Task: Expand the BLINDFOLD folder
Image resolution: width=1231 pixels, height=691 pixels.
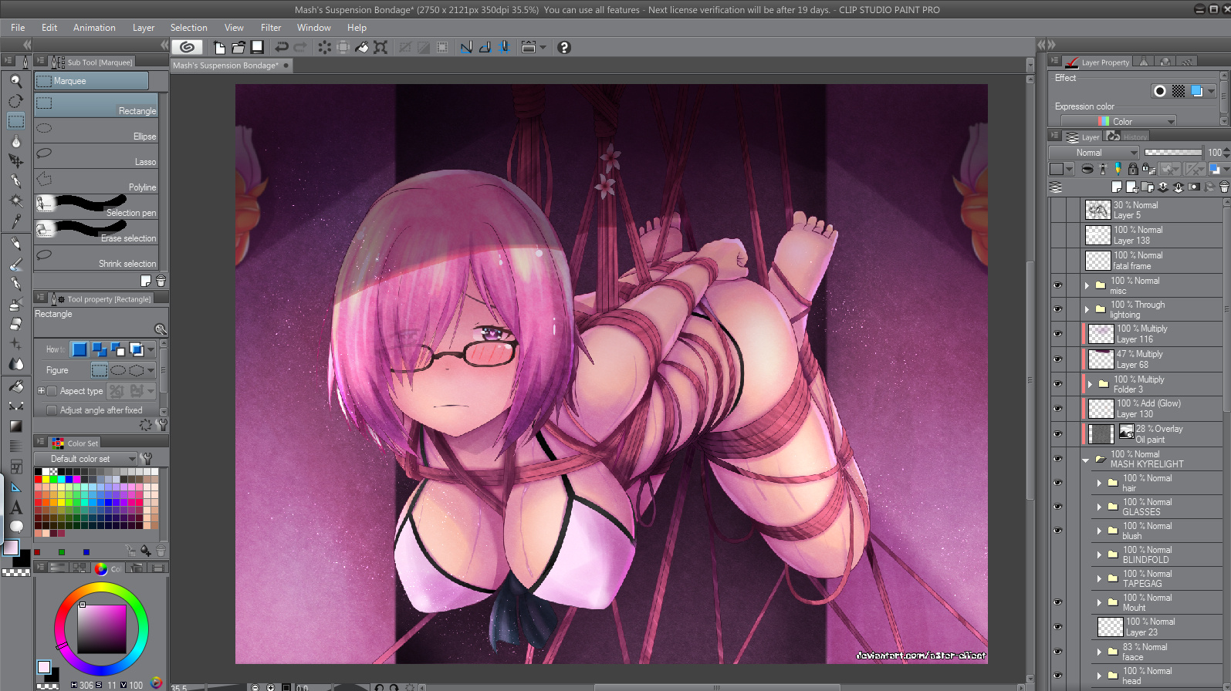Action: (x=1099, y=554)
